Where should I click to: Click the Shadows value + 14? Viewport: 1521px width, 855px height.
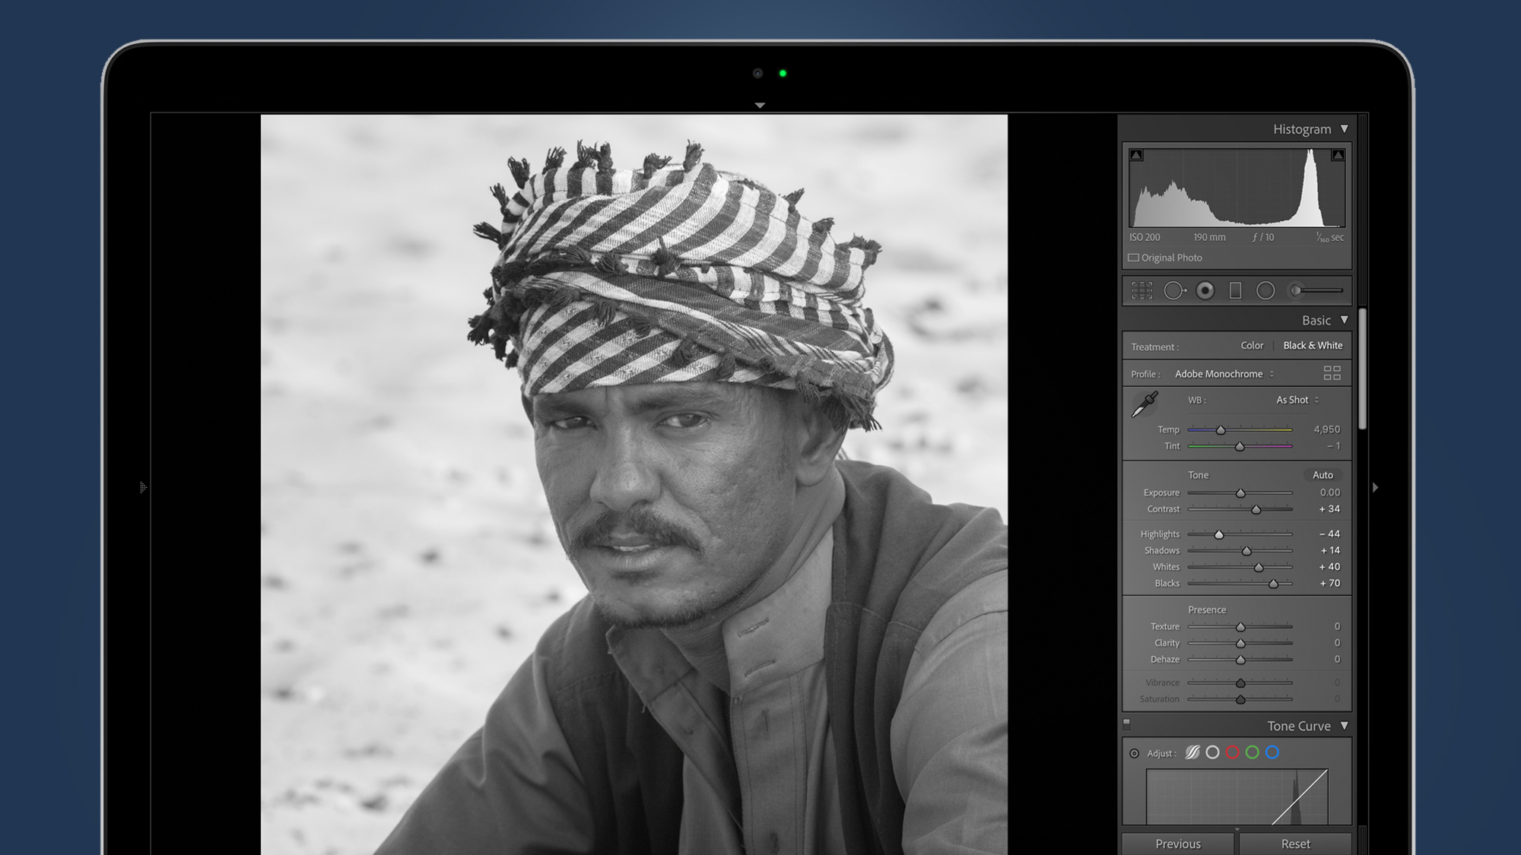click(x=1330, y=550)
